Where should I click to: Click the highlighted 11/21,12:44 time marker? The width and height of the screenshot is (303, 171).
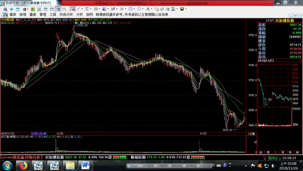click(x=39, y=133)
